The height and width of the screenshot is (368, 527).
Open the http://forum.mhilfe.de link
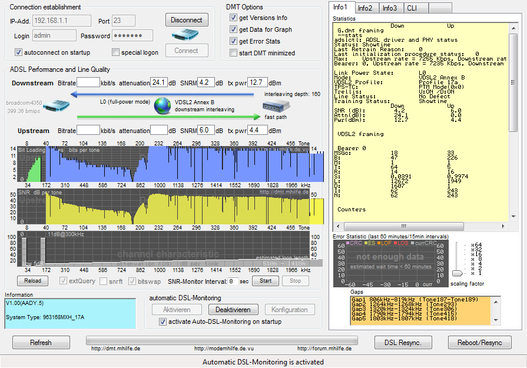324,349
